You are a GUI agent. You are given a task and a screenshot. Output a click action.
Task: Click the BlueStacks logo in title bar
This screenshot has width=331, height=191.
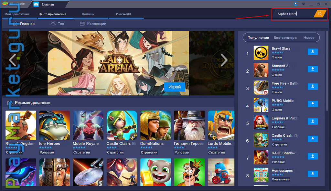pyautogui.click(x=5, y=4)
